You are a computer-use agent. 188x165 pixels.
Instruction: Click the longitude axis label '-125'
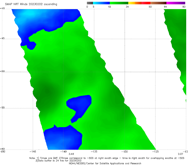point(155,152)
